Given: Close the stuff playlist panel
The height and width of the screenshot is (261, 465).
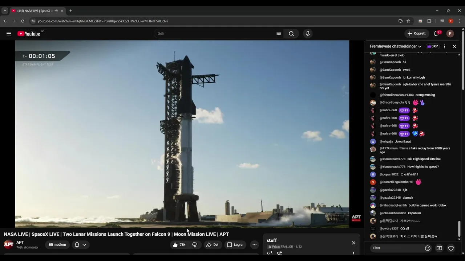Looking at the screenshot, I should [x=353, y=243].
